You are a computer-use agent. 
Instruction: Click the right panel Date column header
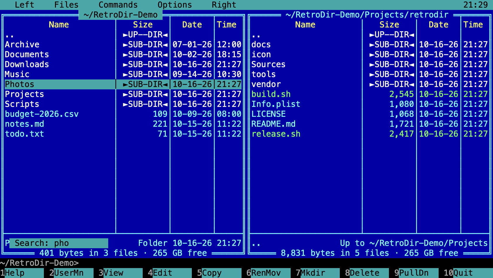tap(438, 25)
